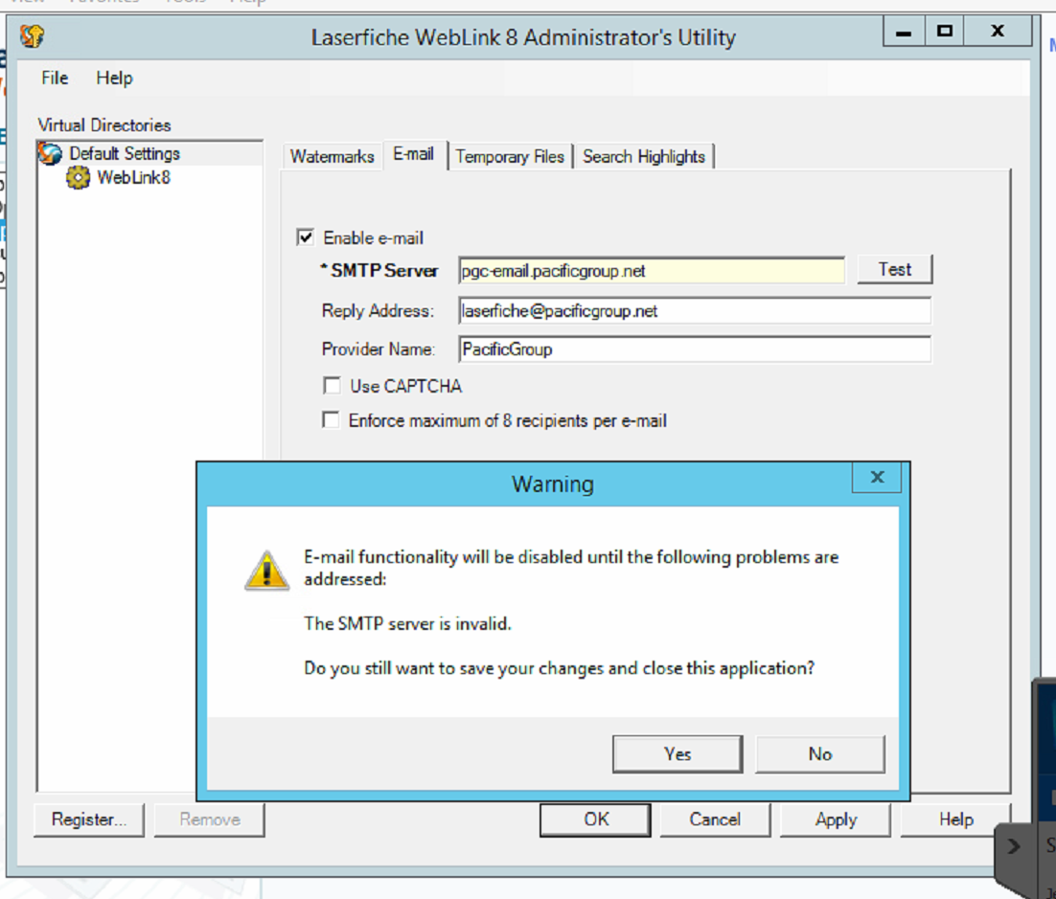Viewport: 1056px width, 899px height.
Task: Close the Administrator's Utility window
Action: (999, 31)
